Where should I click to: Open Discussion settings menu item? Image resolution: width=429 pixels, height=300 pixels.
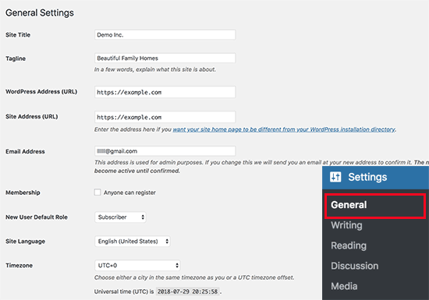[355, 266]
